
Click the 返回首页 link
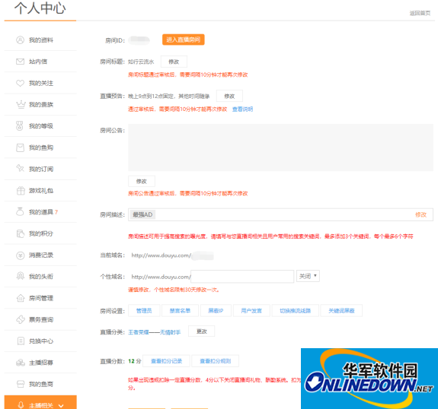click(x=420, y=13)
